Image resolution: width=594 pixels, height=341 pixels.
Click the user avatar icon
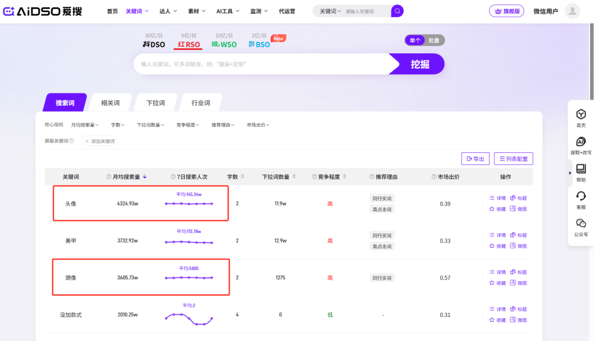click(x=573, y=11)
